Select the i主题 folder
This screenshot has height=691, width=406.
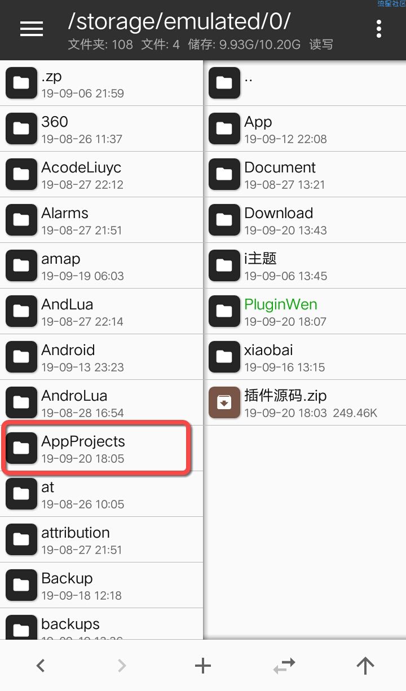click(305, 265)
